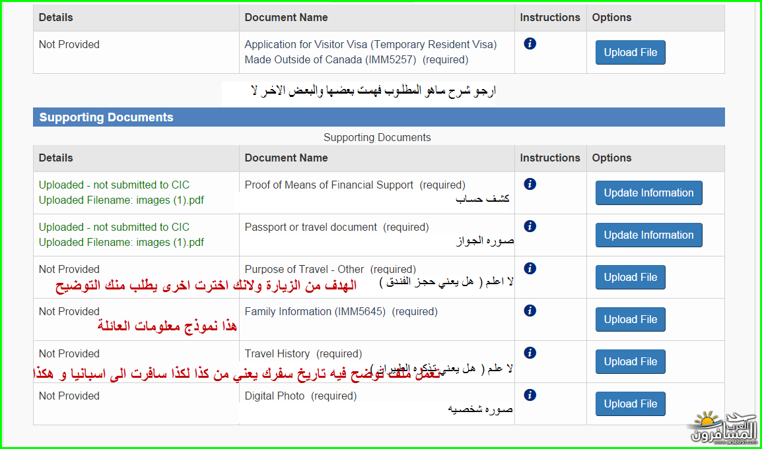Click uploaded filename in Passport row

(x=121, y=242)
